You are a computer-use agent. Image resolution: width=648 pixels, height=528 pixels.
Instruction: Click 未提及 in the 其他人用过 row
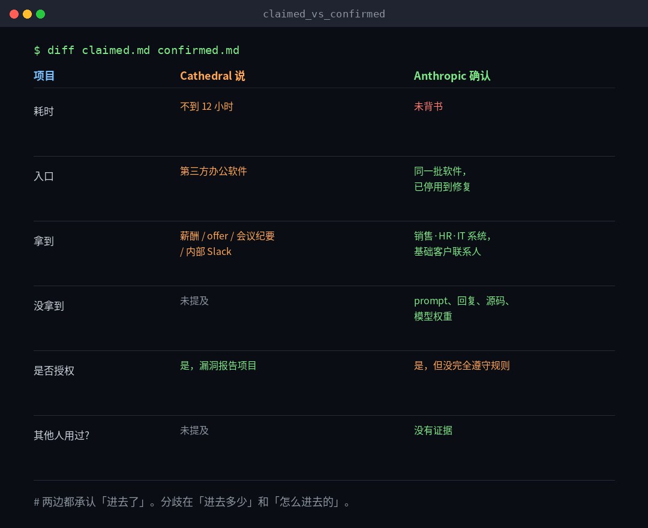click(x=194, y=430)
